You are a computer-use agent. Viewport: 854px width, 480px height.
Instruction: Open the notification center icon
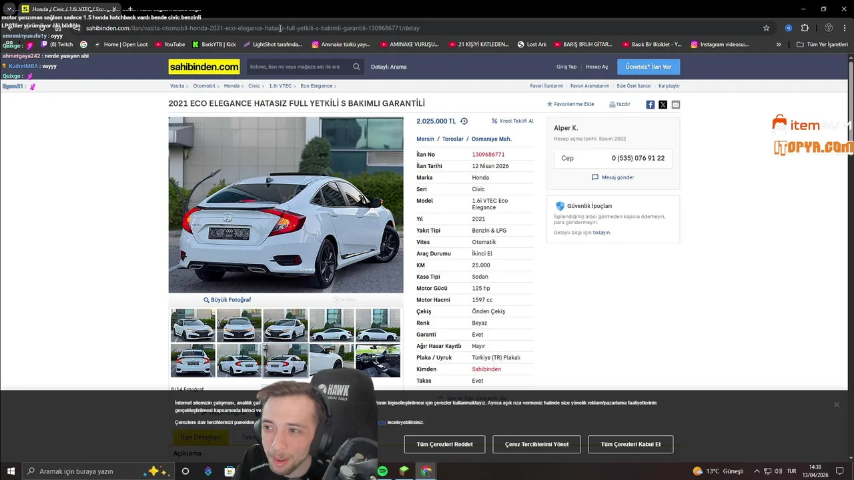[x=840, y=471]
